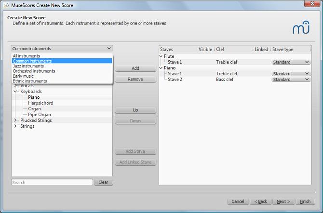
Task: Click the MuseScore logo icon
Action: tap(301, 27)
